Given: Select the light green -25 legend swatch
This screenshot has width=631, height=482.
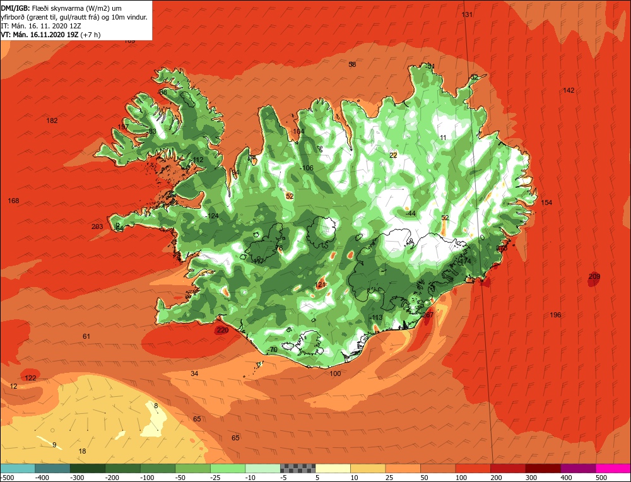Looking at the screenshot, I should pyautogui.click(x=228, y=468).
